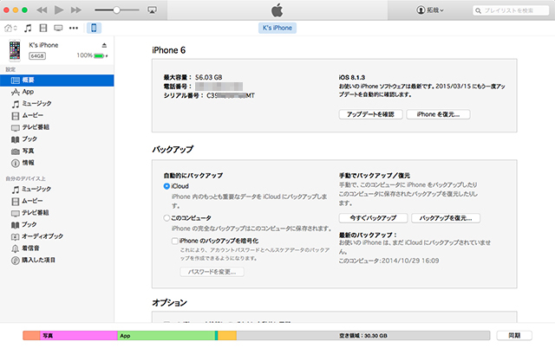The height and width of the screenshot is (348, 555).
Task: Click the 同期 sync button
Action: point(514,336)
